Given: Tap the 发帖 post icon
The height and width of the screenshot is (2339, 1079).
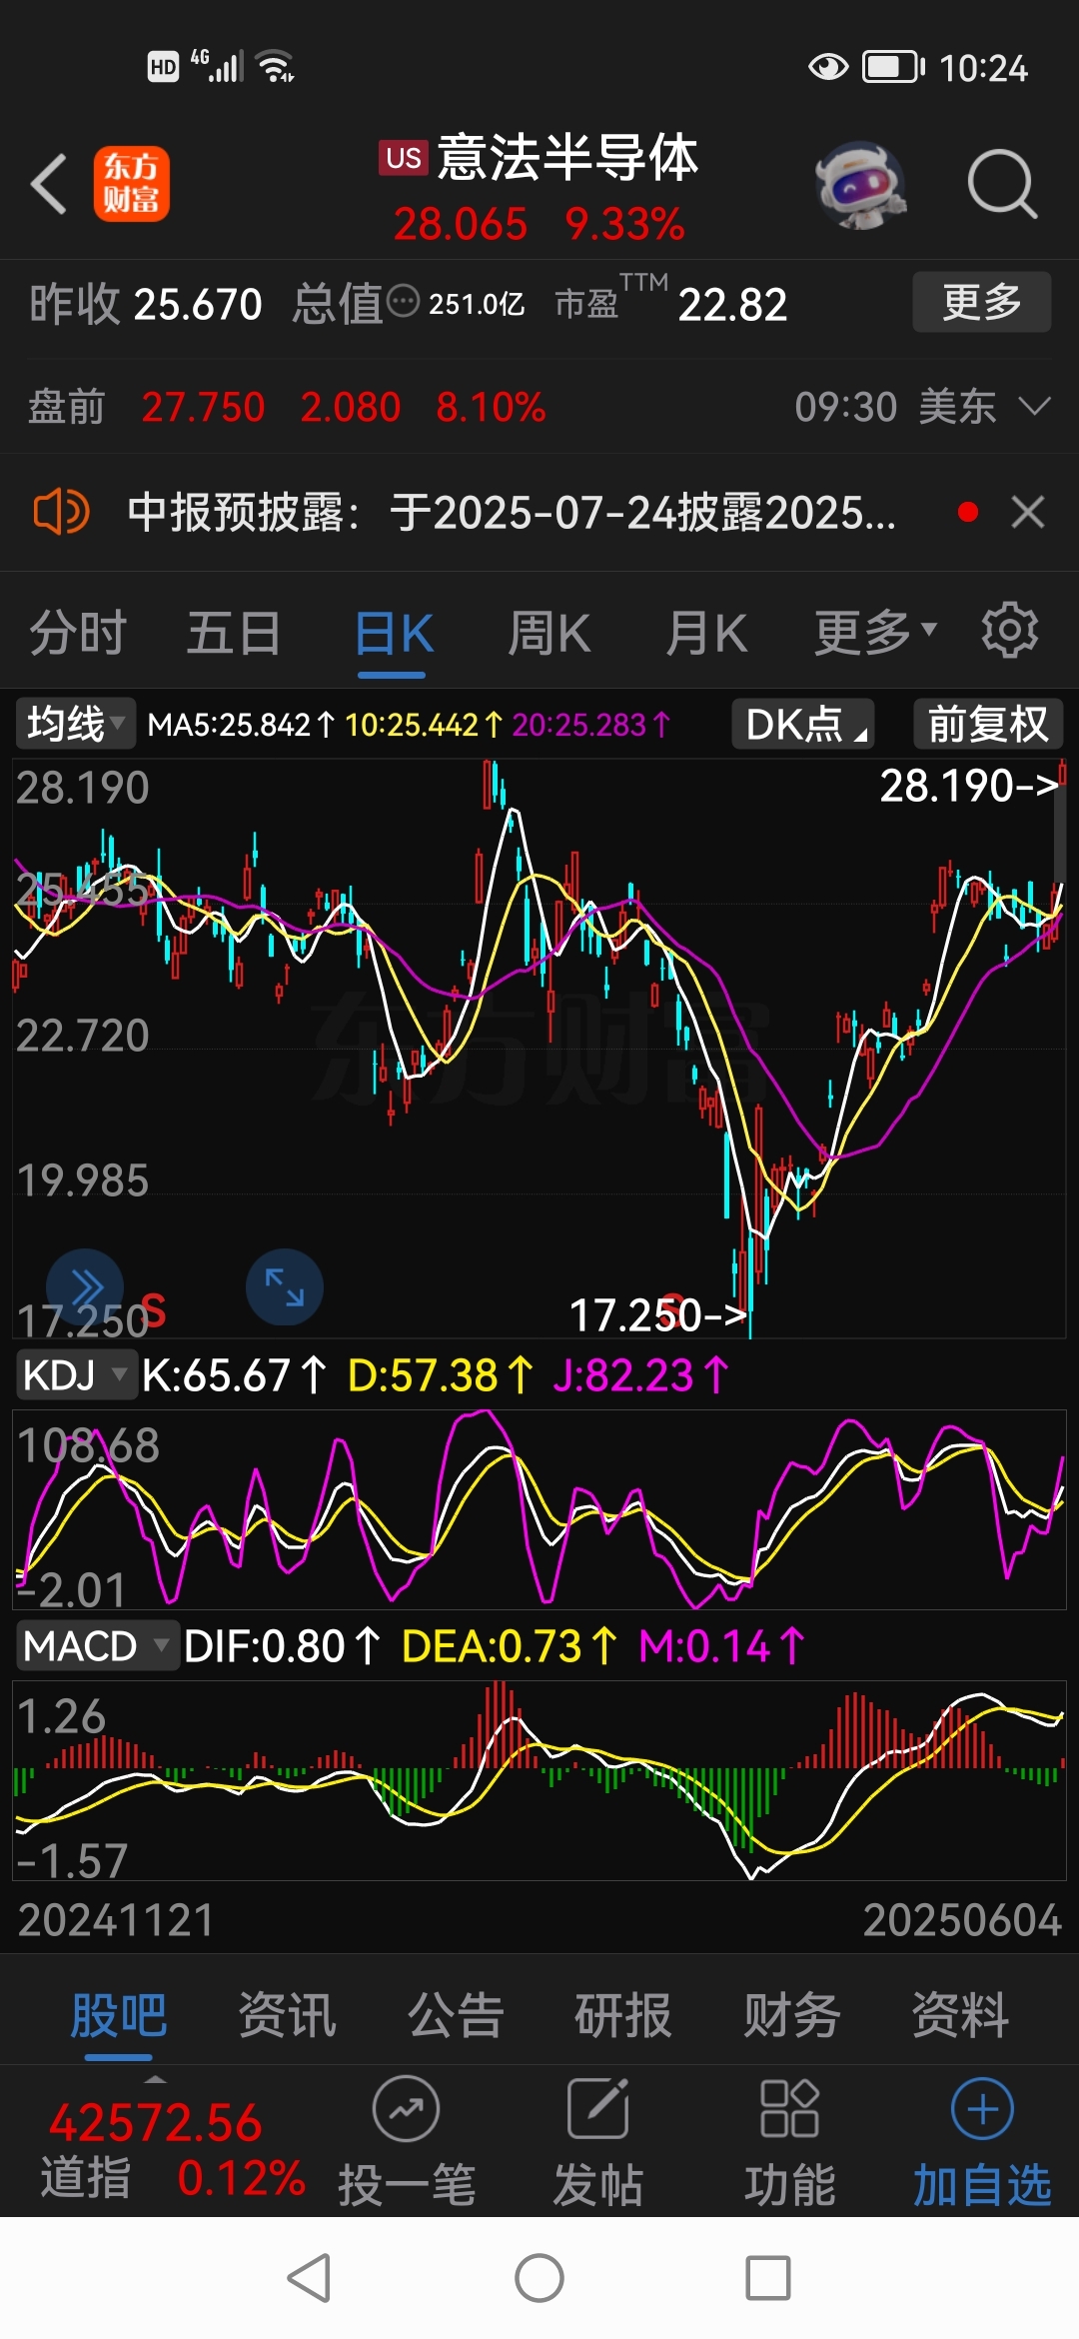Looking at the screenshot, I should [x=598, y=2141].
